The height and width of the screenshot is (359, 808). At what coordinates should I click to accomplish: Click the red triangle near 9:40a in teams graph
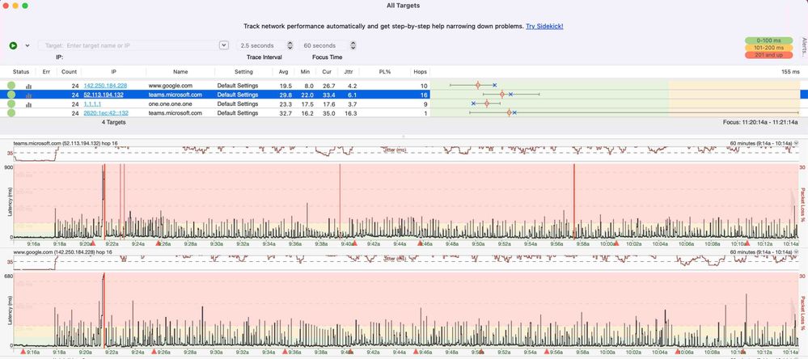354,243
